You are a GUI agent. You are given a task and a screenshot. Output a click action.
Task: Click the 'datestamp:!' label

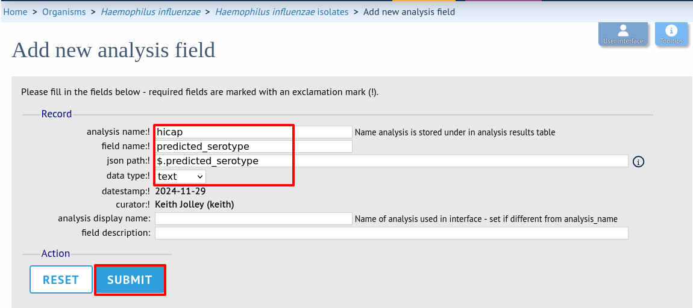pyautogui.click(x=126, y=191)
